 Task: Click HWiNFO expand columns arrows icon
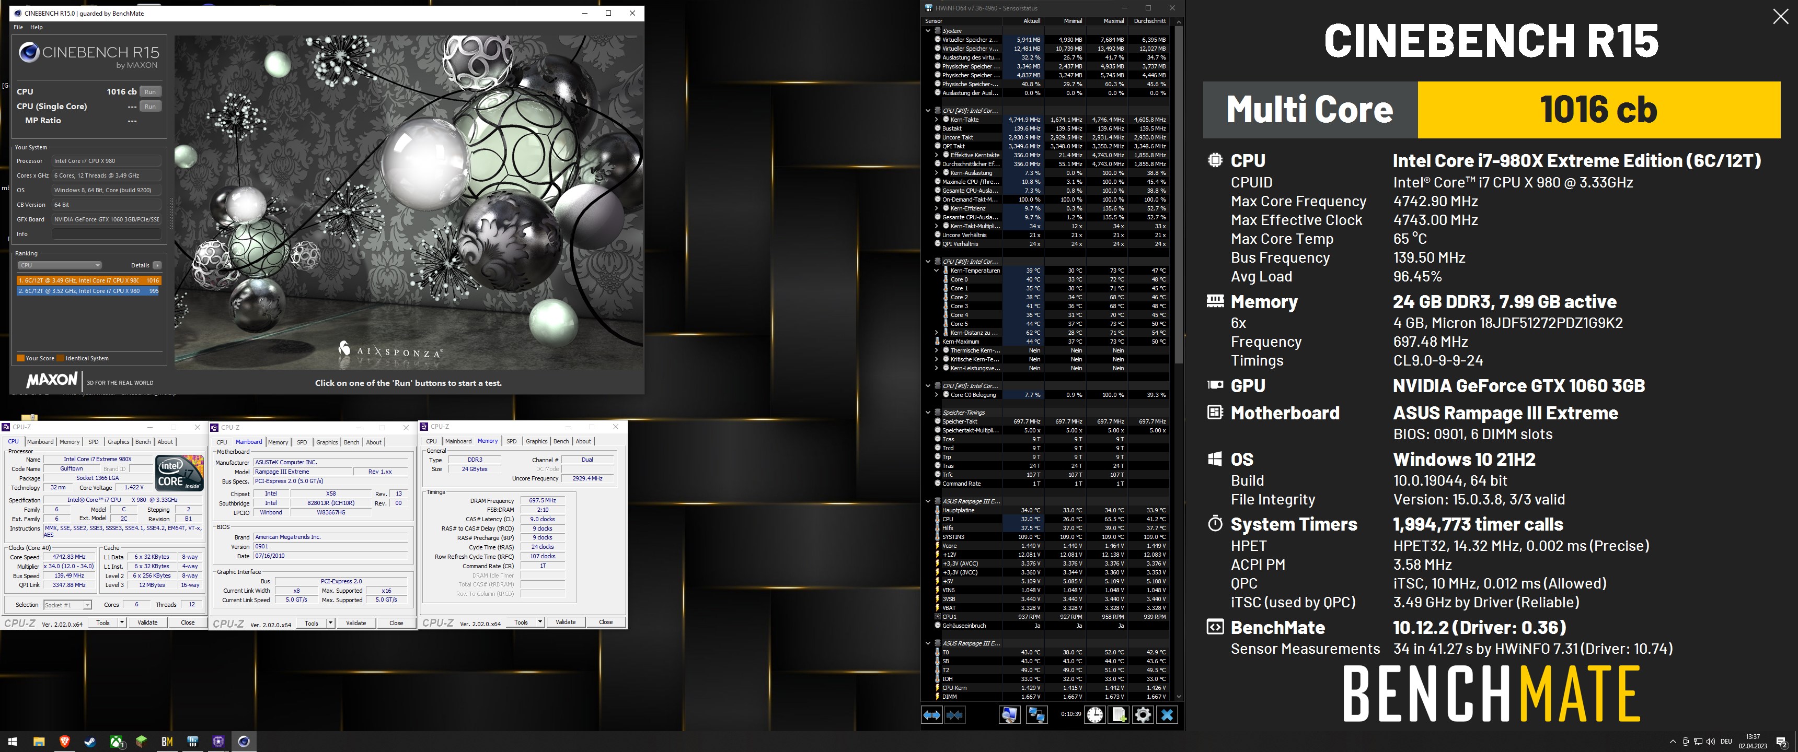(931, 714)
